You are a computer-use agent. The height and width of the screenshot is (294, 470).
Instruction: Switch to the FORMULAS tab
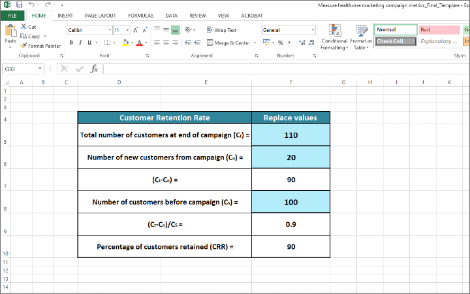click(140, 15)
